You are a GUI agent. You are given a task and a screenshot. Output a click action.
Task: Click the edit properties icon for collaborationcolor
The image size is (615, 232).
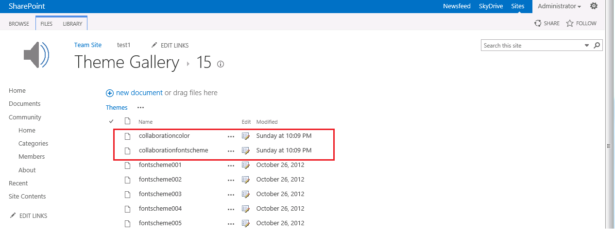coord(245,136)
